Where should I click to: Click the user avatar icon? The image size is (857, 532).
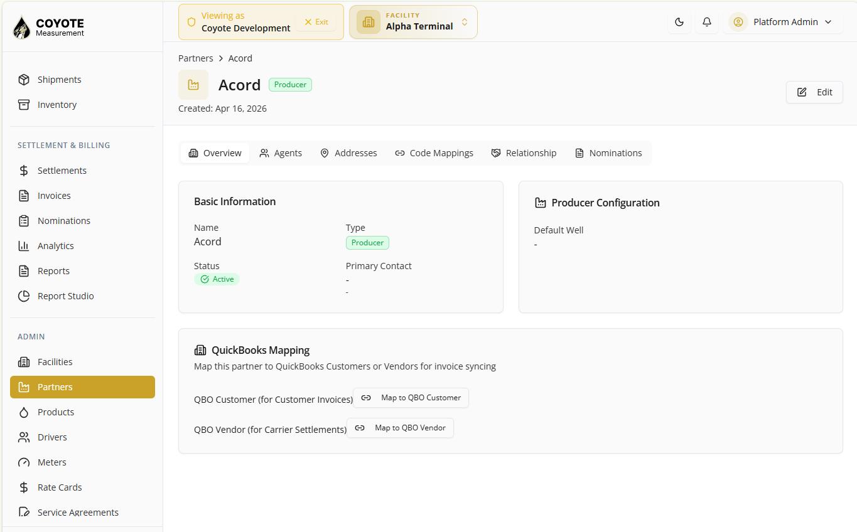pyautogui.click(x=738, y=22)
